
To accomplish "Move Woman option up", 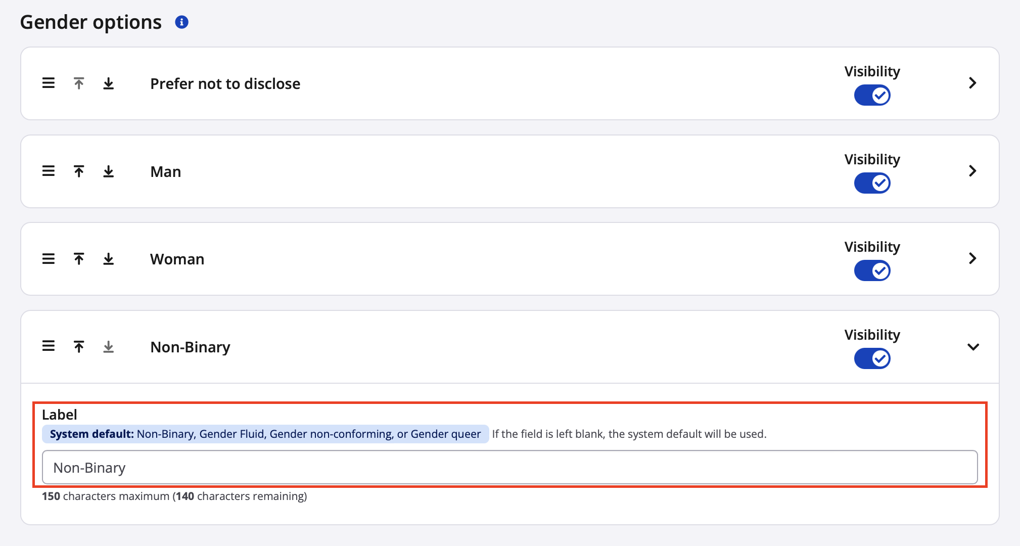I will tap(79, 259).
